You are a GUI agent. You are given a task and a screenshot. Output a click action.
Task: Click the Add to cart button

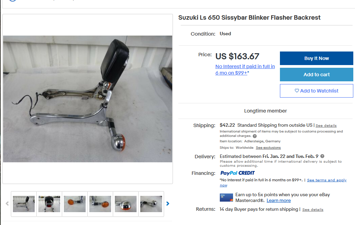(x=317, y=75)
